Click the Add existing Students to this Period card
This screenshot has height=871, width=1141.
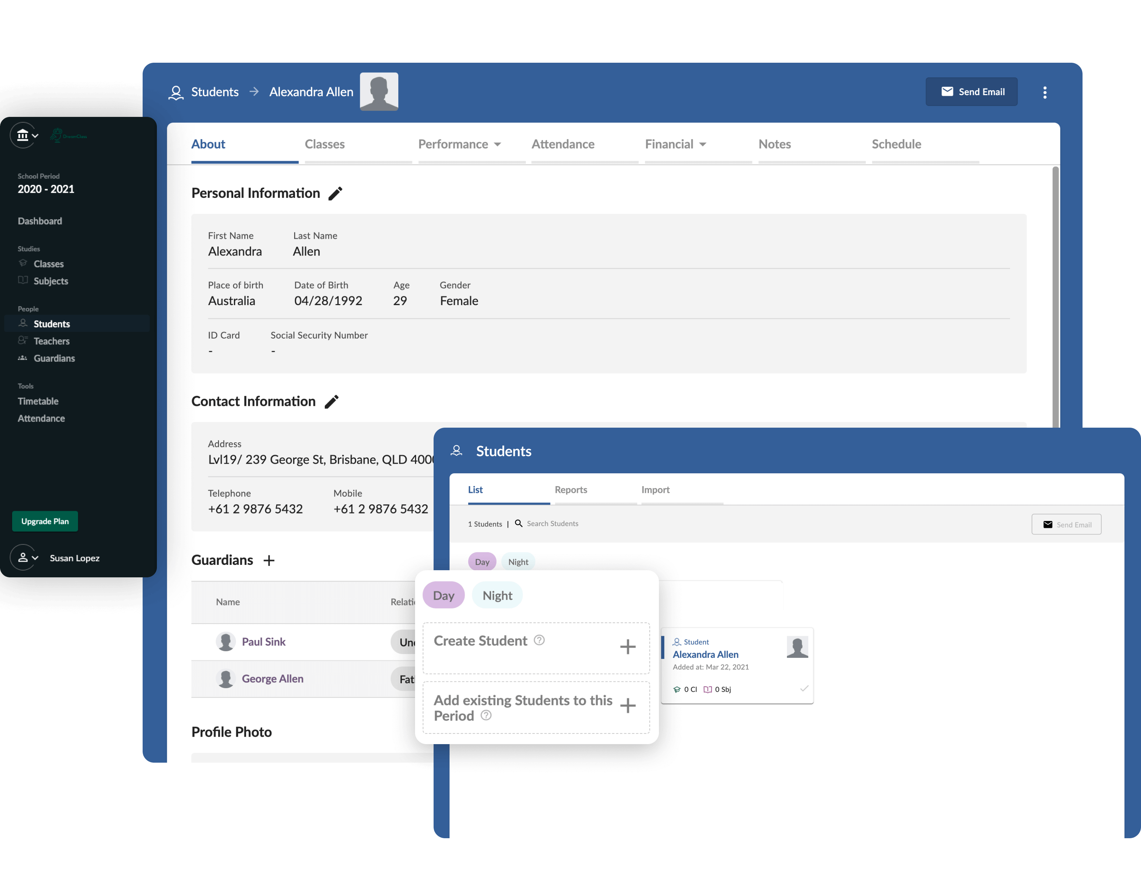(x=536, y=708)
